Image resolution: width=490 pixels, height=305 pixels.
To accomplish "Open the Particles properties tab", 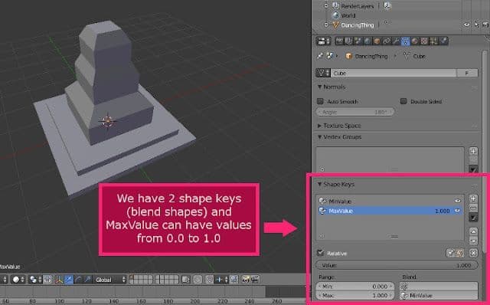I will tap(433, 41).
